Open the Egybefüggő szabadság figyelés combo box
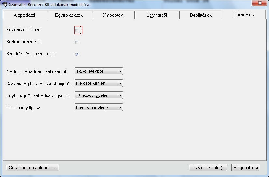Image resolution: width=269 pixels, height=177 pixels. coord(99,95)
